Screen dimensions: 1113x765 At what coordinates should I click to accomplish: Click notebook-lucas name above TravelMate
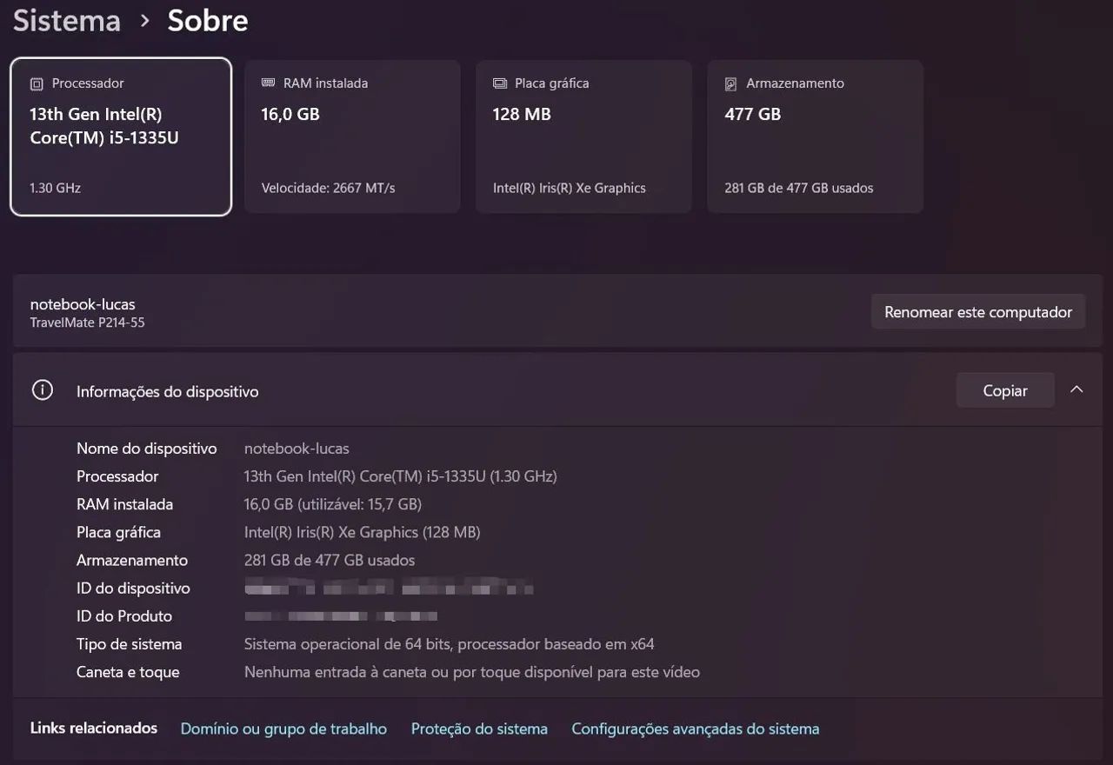83,304
